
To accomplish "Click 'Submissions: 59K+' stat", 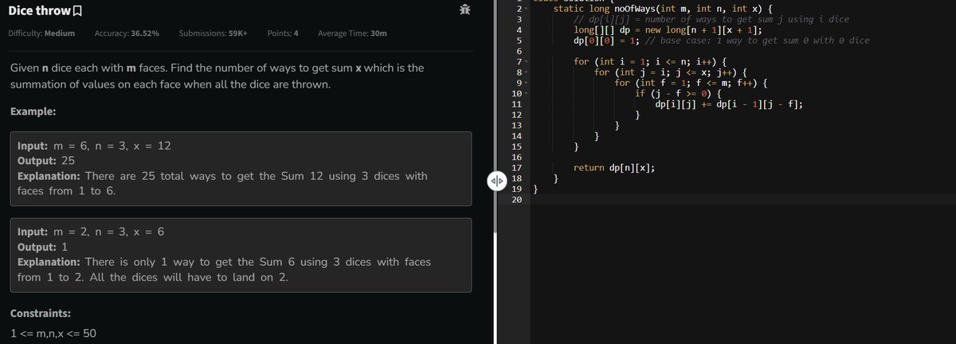I will point(213,33).
